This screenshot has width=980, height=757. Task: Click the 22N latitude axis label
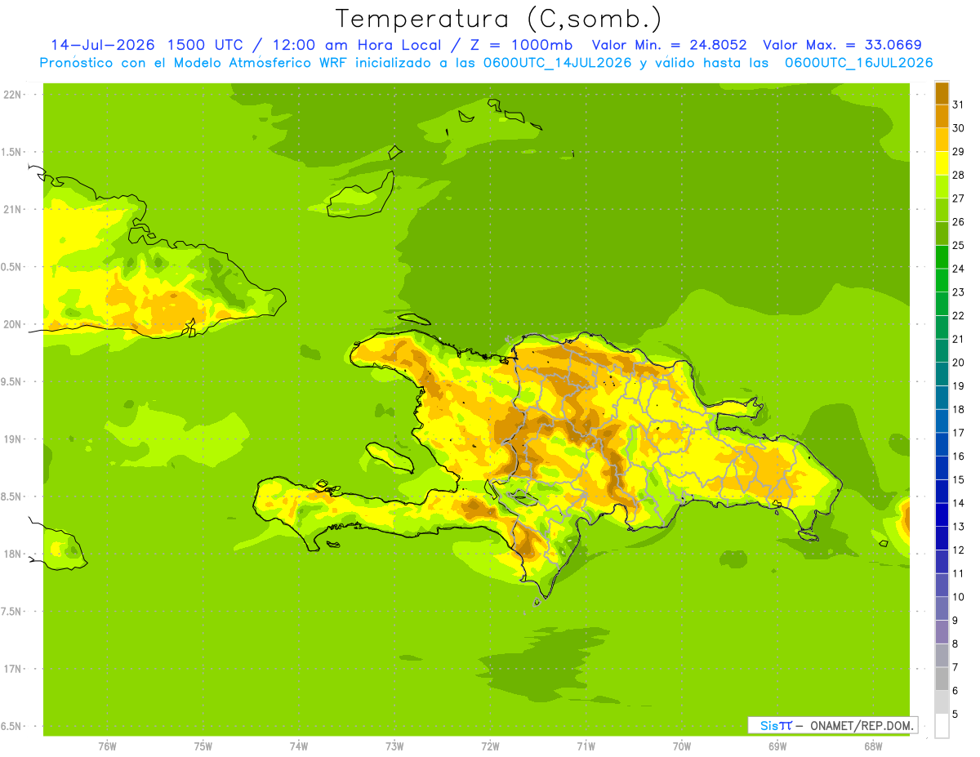click(x=14, y=95)
